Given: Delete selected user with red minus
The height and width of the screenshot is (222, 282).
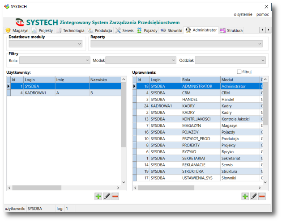Looking at the screenshot, I should point(115,197).
